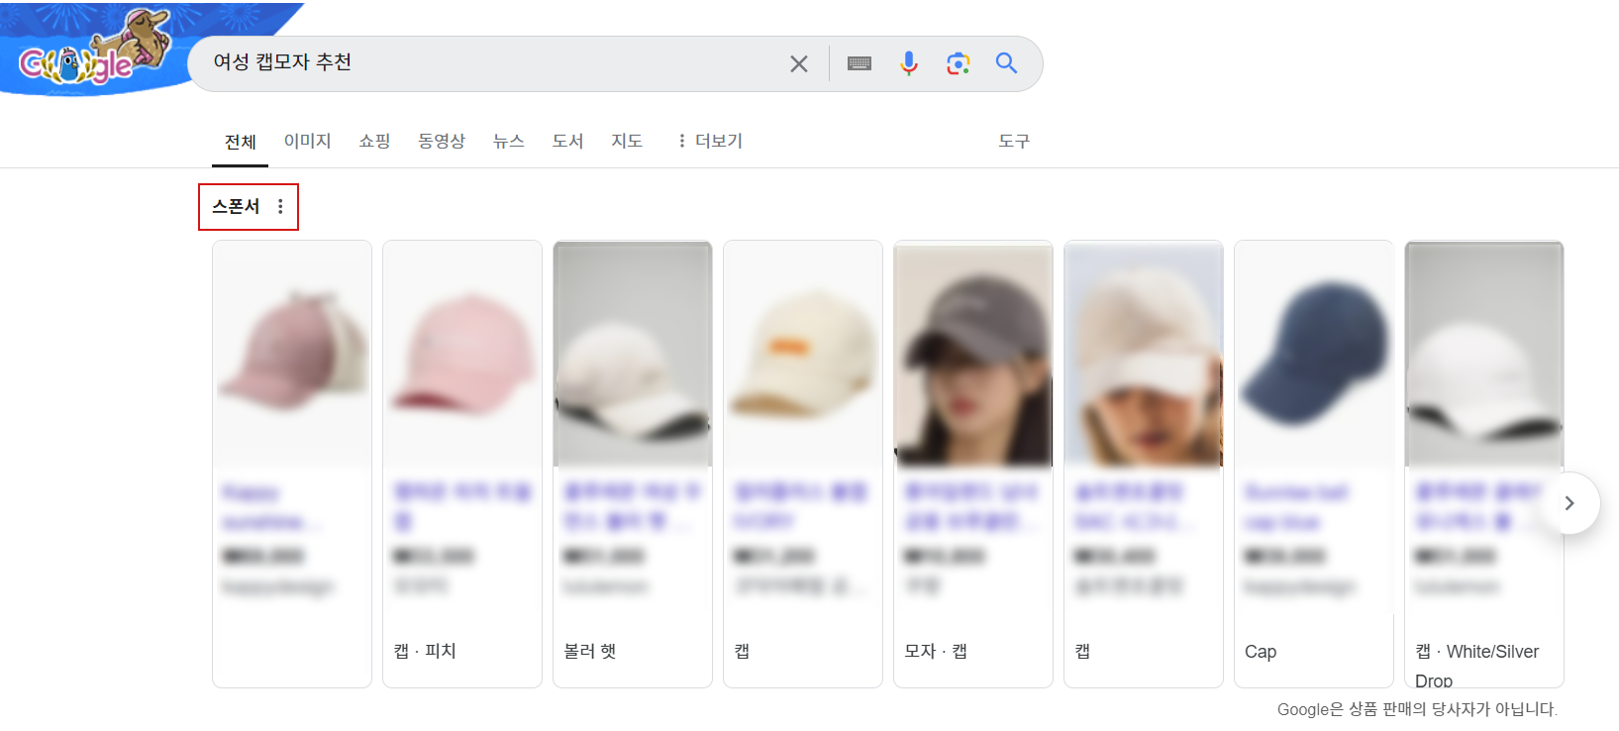Open the beige cap model photo

point(1144,355)
